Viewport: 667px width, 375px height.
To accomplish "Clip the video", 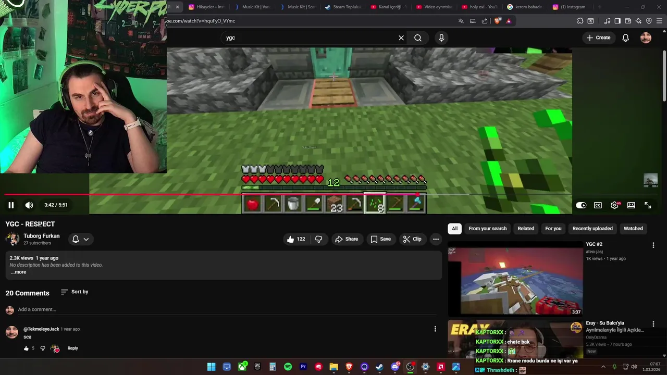I will tap(412, 239).
